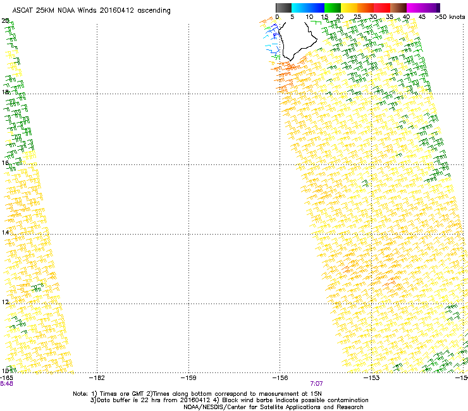Click the latitude label '14'

[x=5, y=232]
